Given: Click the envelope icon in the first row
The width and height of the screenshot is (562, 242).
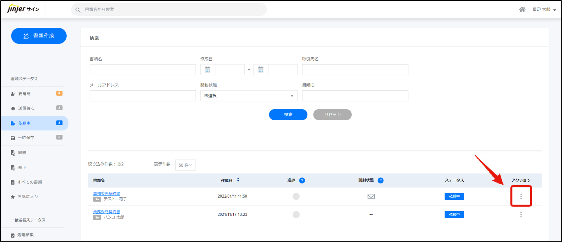Looking at the screenshot, I should (x=371, y=196).
